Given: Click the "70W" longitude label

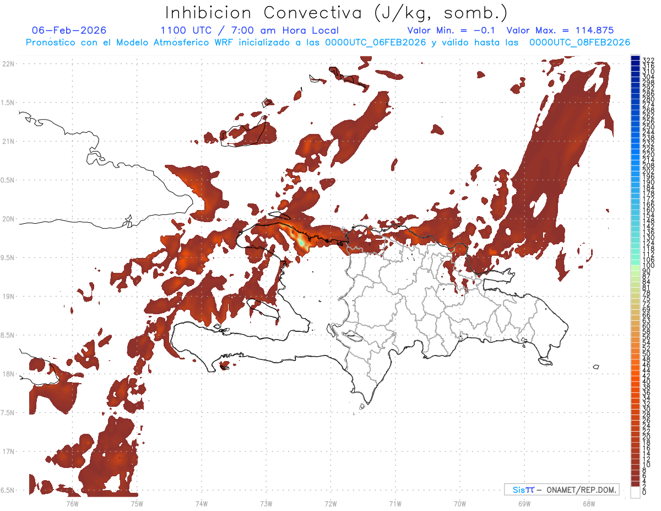Looking at the screenshot, I should coord(459,504).
